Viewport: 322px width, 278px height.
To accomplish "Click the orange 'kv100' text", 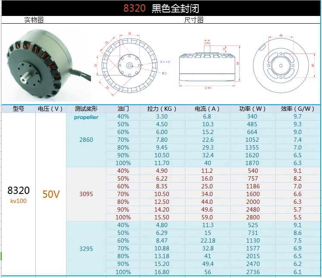I will 19,201.
